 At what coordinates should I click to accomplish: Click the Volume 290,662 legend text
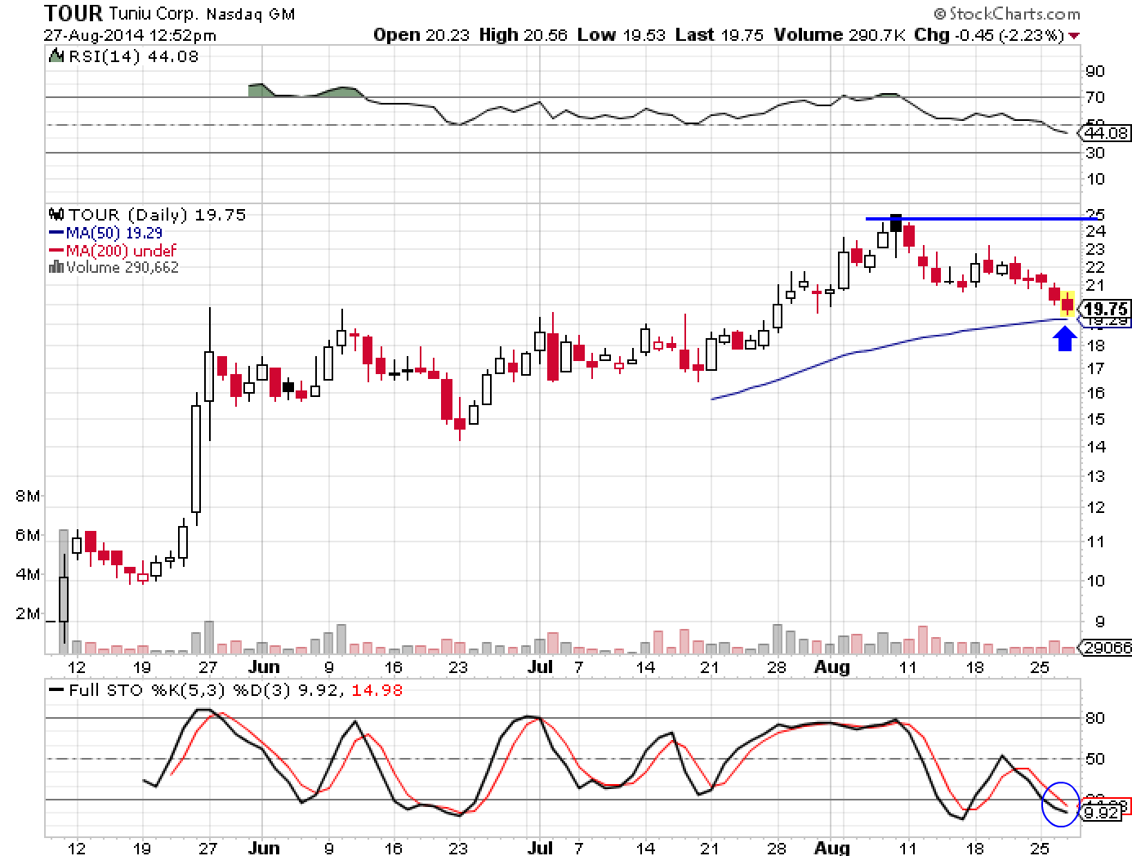coord(123,267)
